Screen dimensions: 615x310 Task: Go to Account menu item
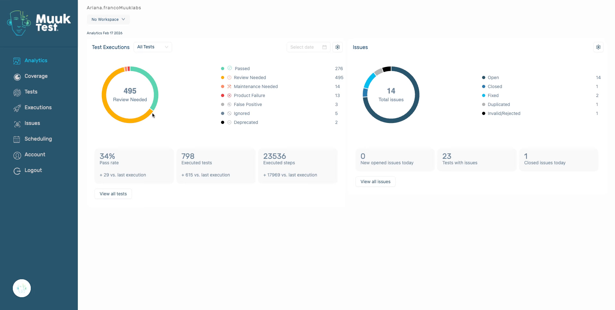[x=35, y=155]
